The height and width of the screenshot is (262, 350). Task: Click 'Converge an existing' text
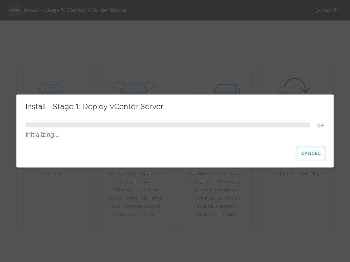point(135,190)
